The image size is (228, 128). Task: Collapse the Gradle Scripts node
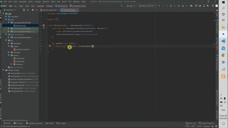(x=3, y=70)
